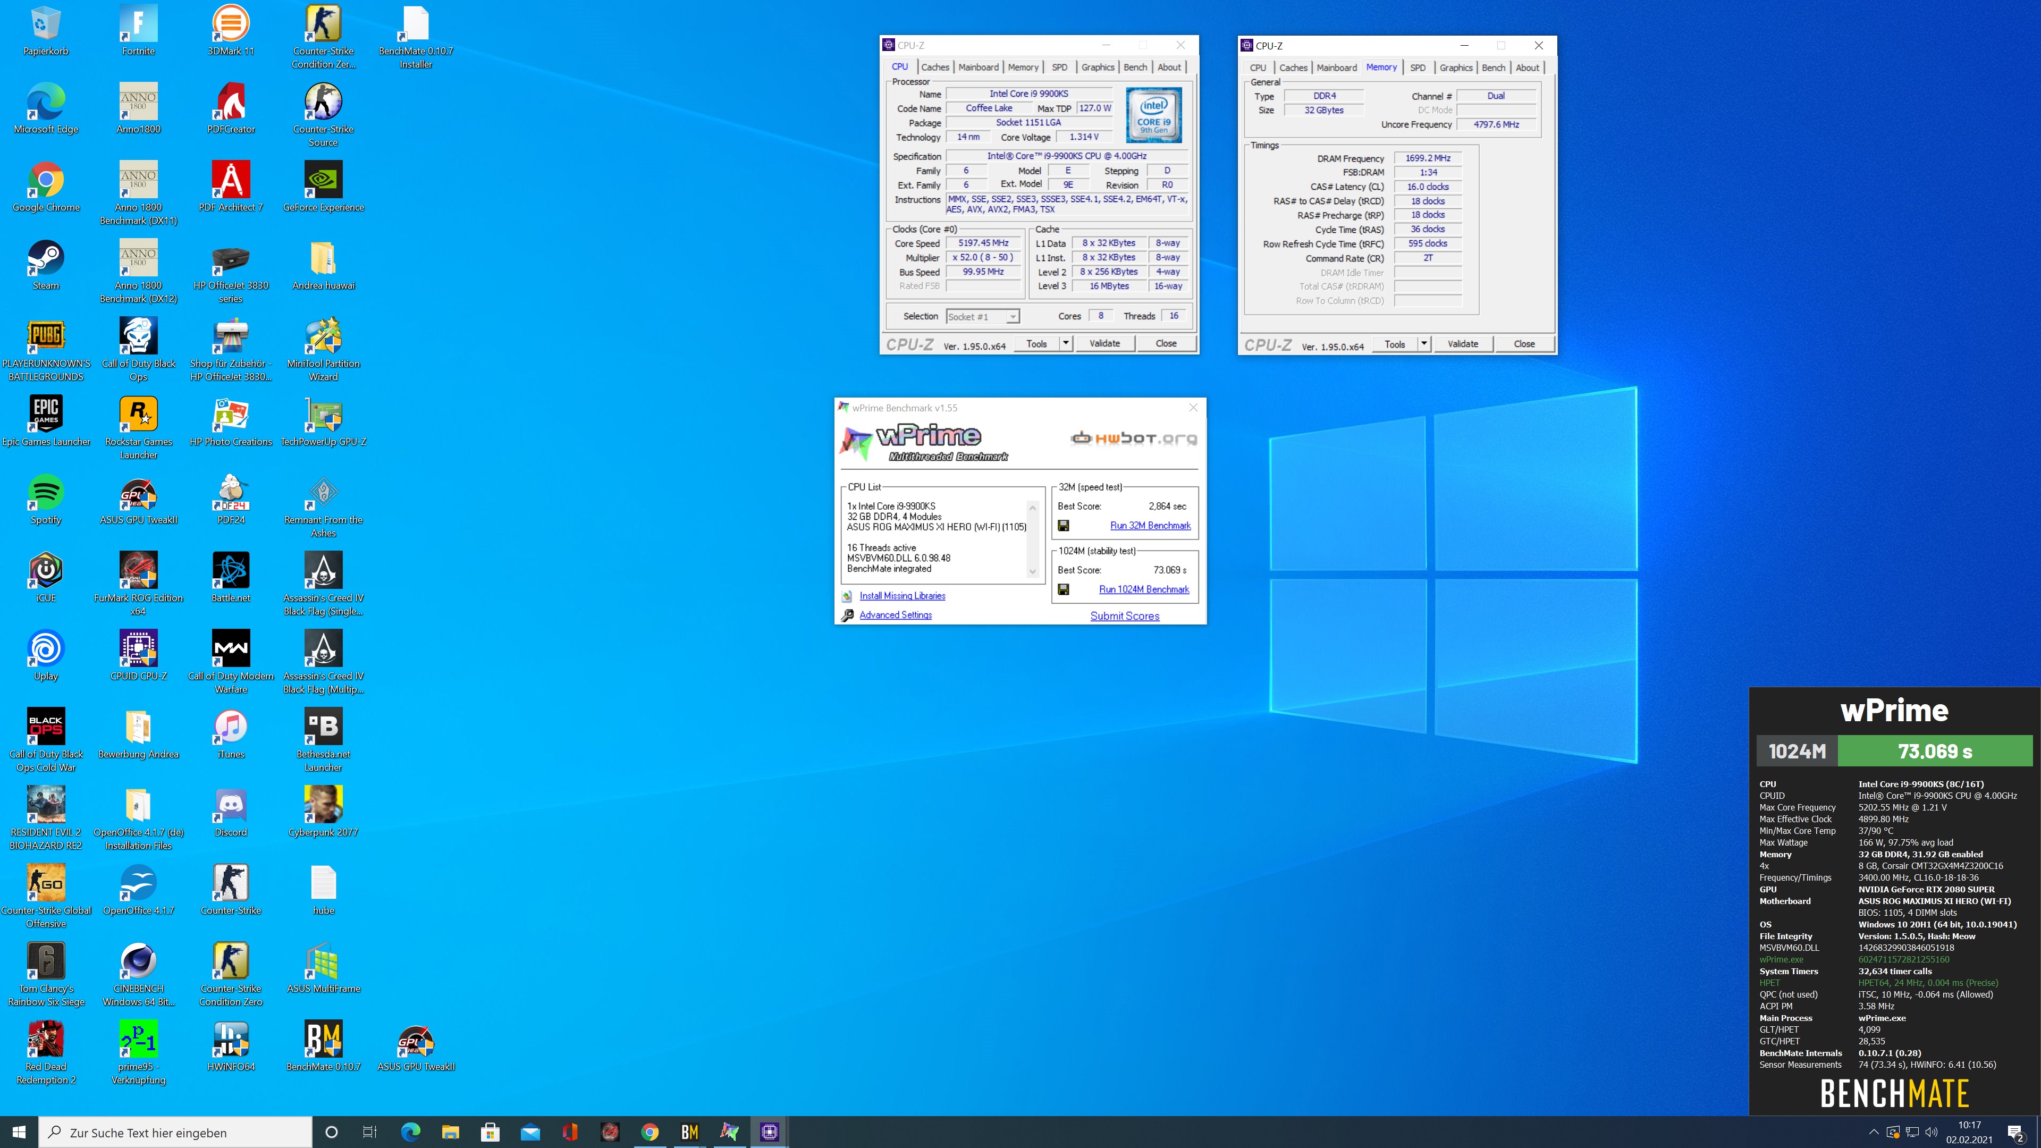The width and height of the screenshot is (2041, 1148).
Task: Open Graphics tab in right CPU-Z window
Action: [1455, 68]
